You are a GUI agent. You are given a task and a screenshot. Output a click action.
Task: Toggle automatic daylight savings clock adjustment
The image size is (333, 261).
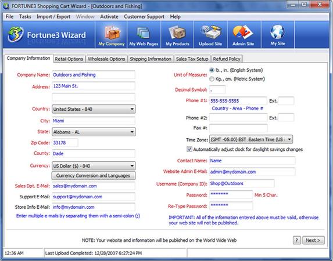pyautogui.click(x=189, y=149)
